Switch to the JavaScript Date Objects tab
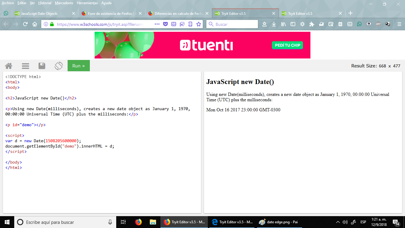405x228 pixels. click(45, 13)
